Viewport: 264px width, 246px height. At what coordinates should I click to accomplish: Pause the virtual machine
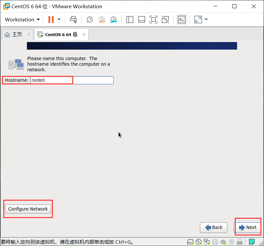51,19
